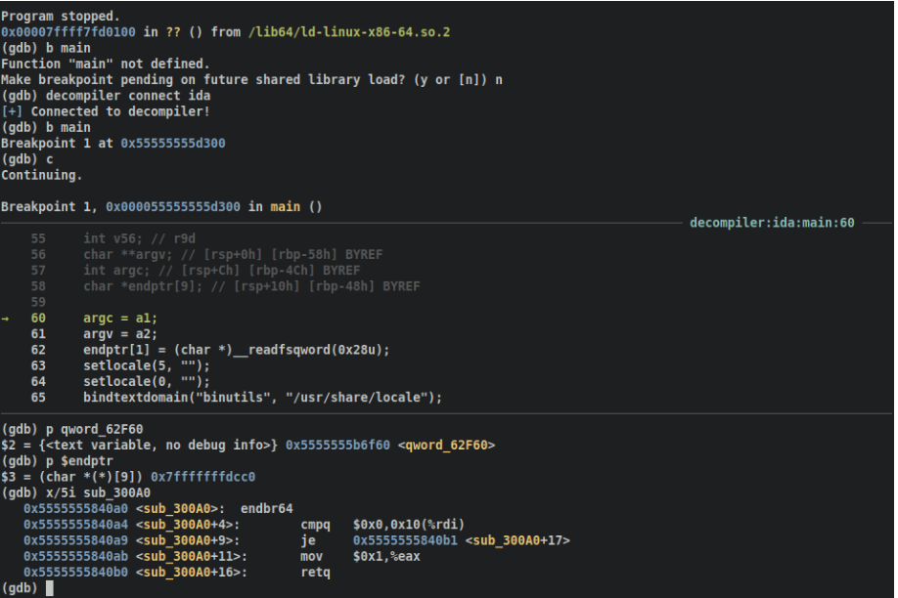Click the 'Program stopped.' message
Image resolution: width=898 pixels, height=598 pixels.
click(61, 17)
